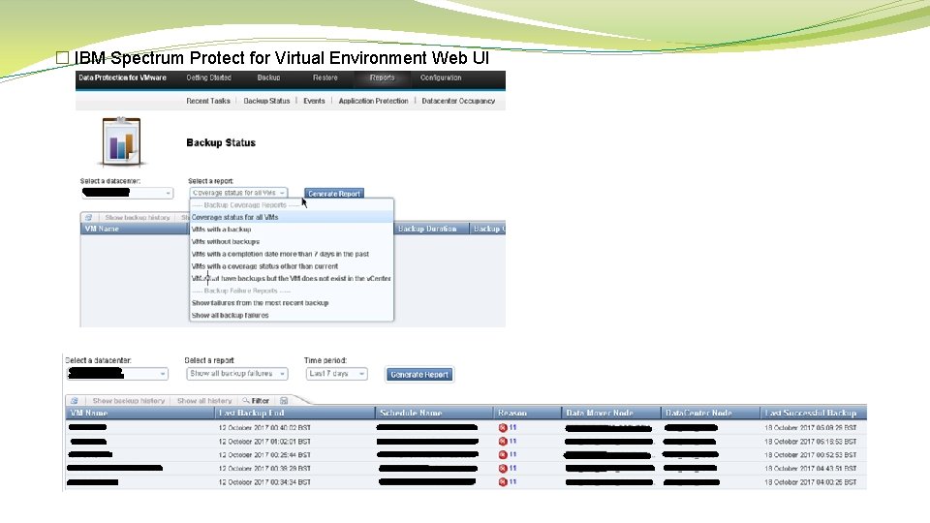Click upper Generate Report button
Screen dimensions: 930x523
click(x=334, y=194)
